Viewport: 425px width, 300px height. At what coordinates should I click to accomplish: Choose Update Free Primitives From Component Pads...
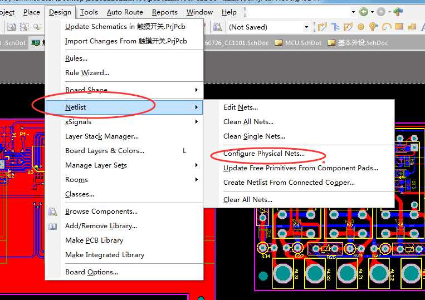coord(301,168)
